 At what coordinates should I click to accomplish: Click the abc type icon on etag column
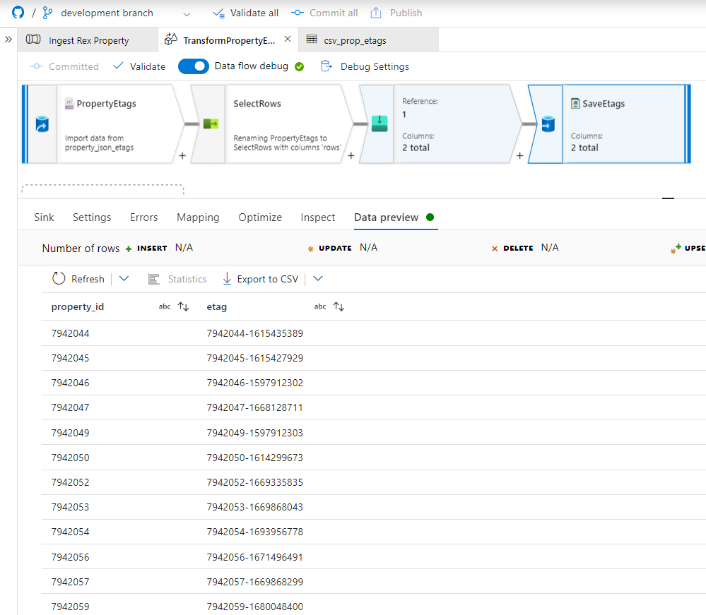[x=319, y=306]
